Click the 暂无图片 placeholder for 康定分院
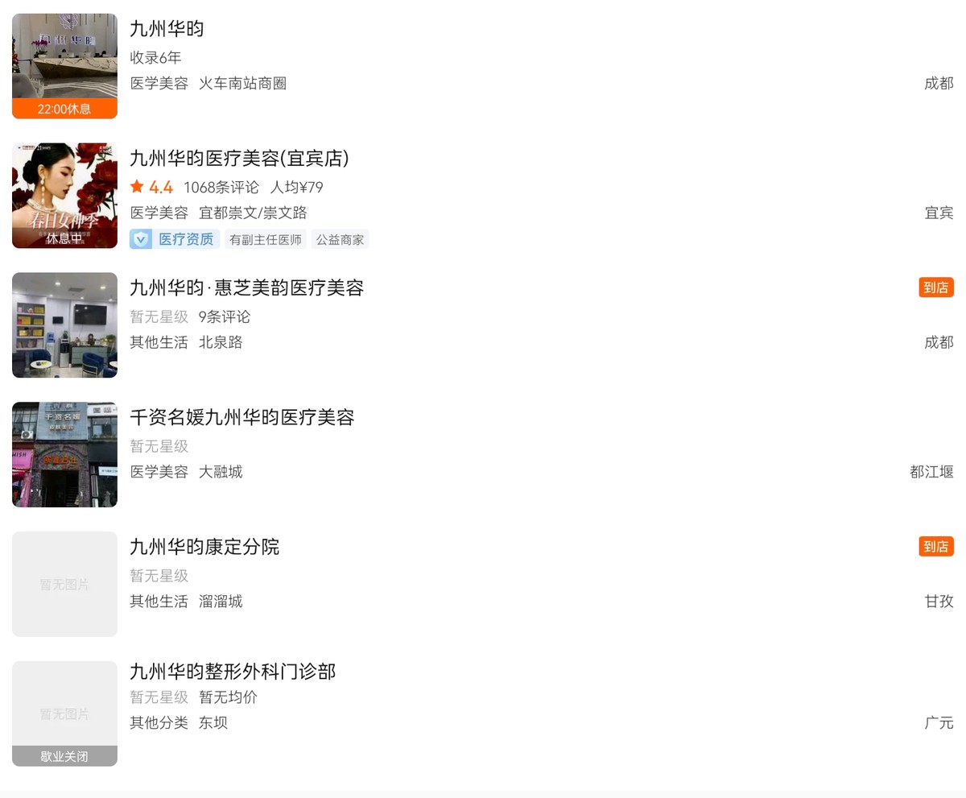Viewport: 966px width, 798px height. tap(64, 585)
